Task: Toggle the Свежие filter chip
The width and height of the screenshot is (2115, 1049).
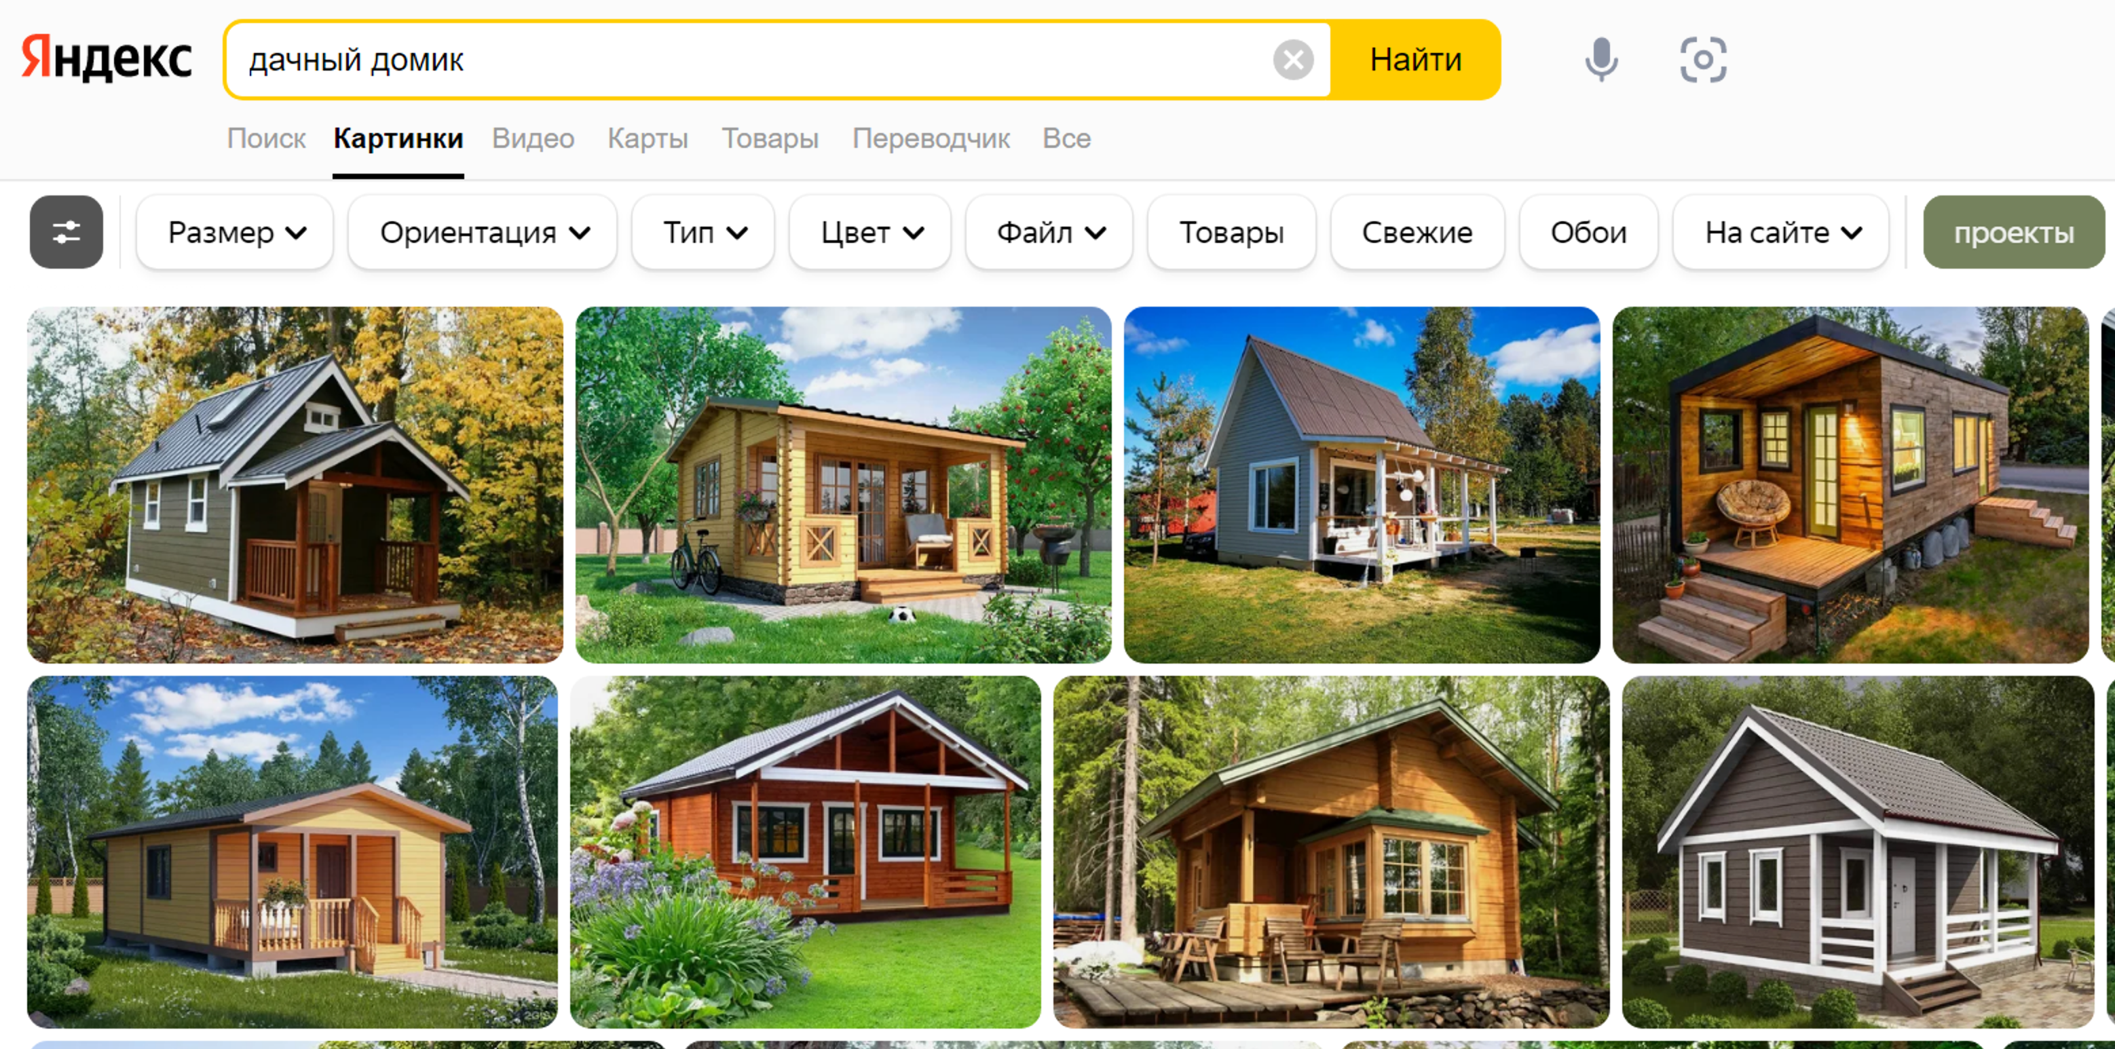Action: point(1417,232)
